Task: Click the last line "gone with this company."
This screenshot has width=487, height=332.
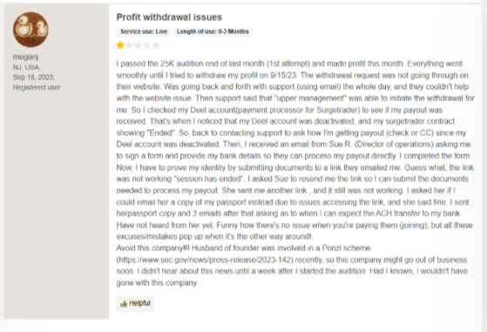Action: tap(157, 283)
